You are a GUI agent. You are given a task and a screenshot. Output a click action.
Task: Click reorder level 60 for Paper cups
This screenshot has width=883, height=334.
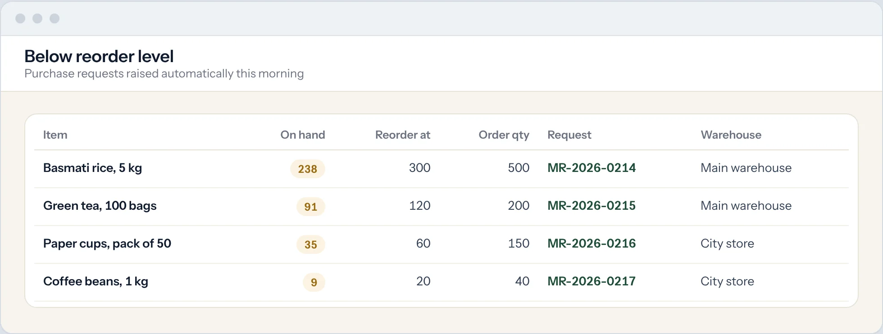tap(423, 244)
